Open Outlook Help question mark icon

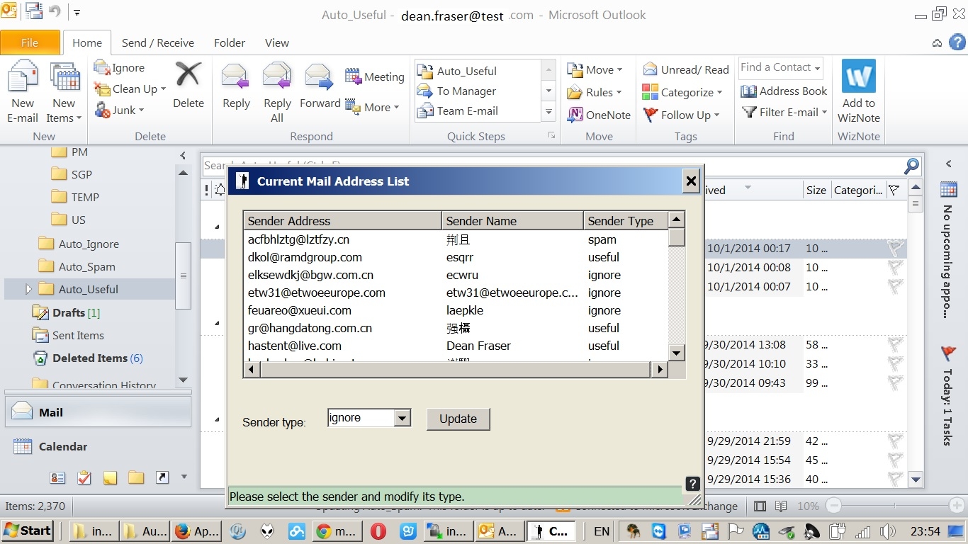(957, 42)
